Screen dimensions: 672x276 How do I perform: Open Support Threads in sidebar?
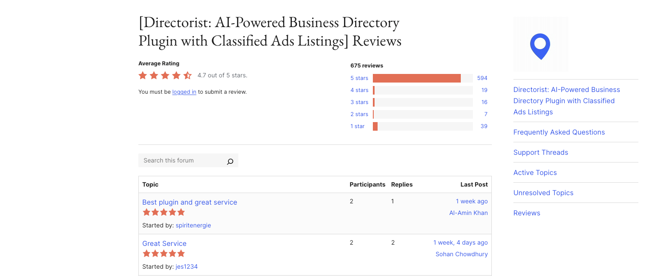541,153
